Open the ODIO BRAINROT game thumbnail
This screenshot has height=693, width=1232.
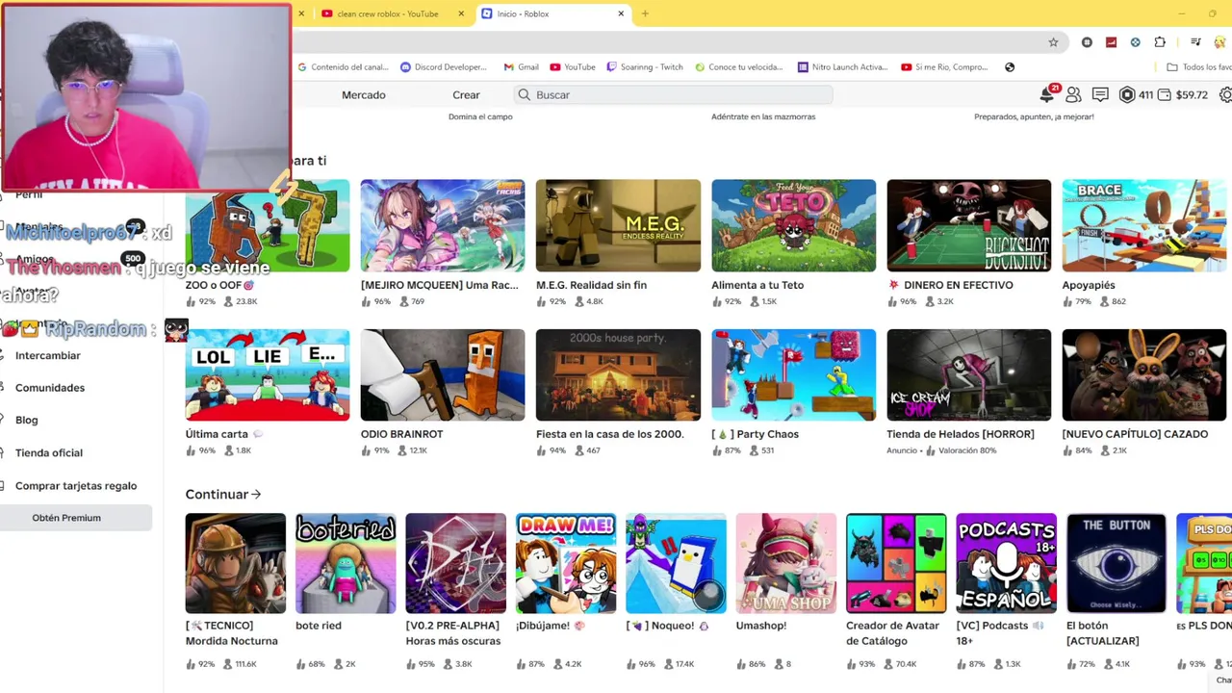443,375
